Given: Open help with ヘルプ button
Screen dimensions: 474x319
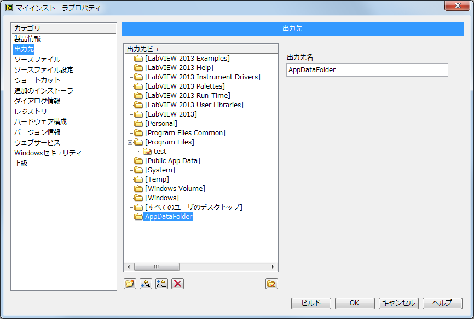Looking at the screenshot, I should (x=442, y=303).
